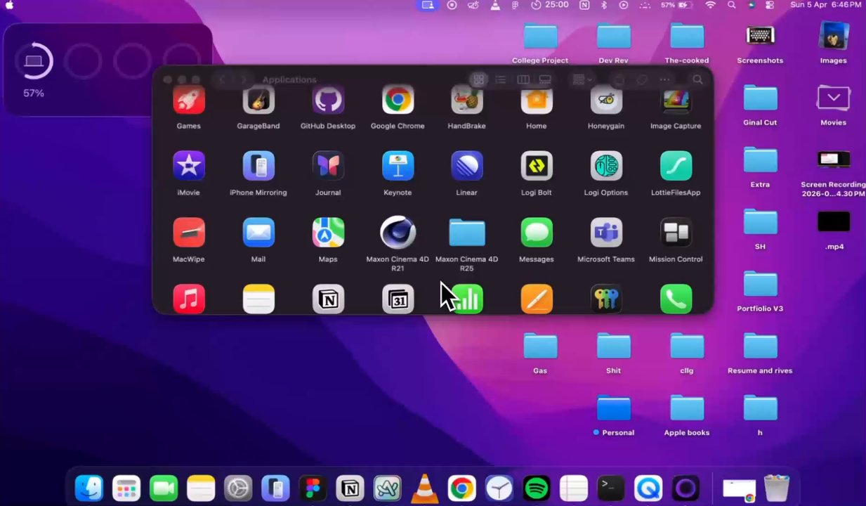Open GarageBand in the Applications window

click(x=258, y=101)
